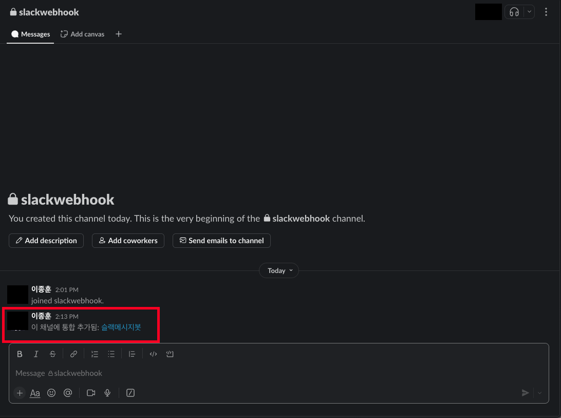Open the 슬랙메시지봇 integration link
561x418 pixels.
pyautogui.click(x=121, y=328)
